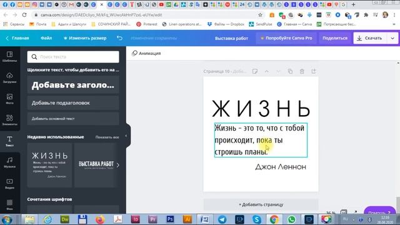Click the Анимация button
The width and height of the screenshot is (400, 225).
tap(146, 53)
